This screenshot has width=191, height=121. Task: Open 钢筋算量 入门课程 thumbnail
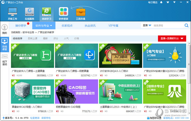76,56
